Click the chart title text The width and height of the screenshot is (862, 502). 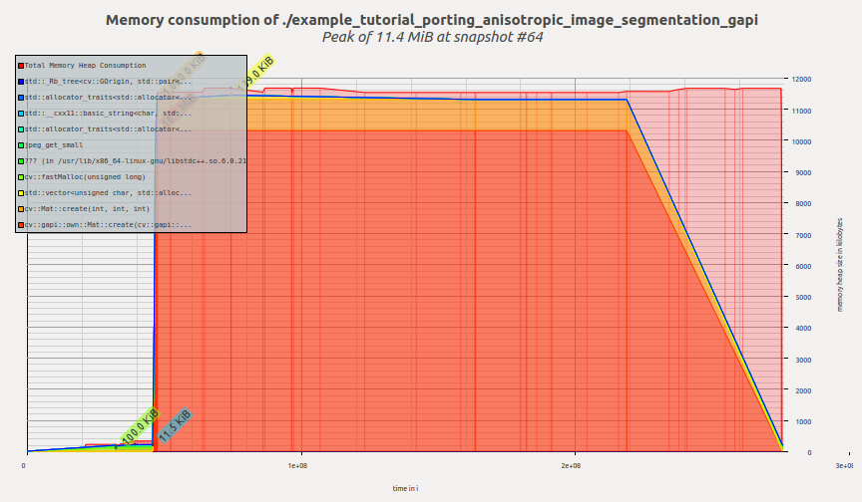click(x=430, y=20)
